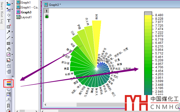Activate the Pan hand tool
This screenshot has height=112, width=180.
click(x=9, y=49)
